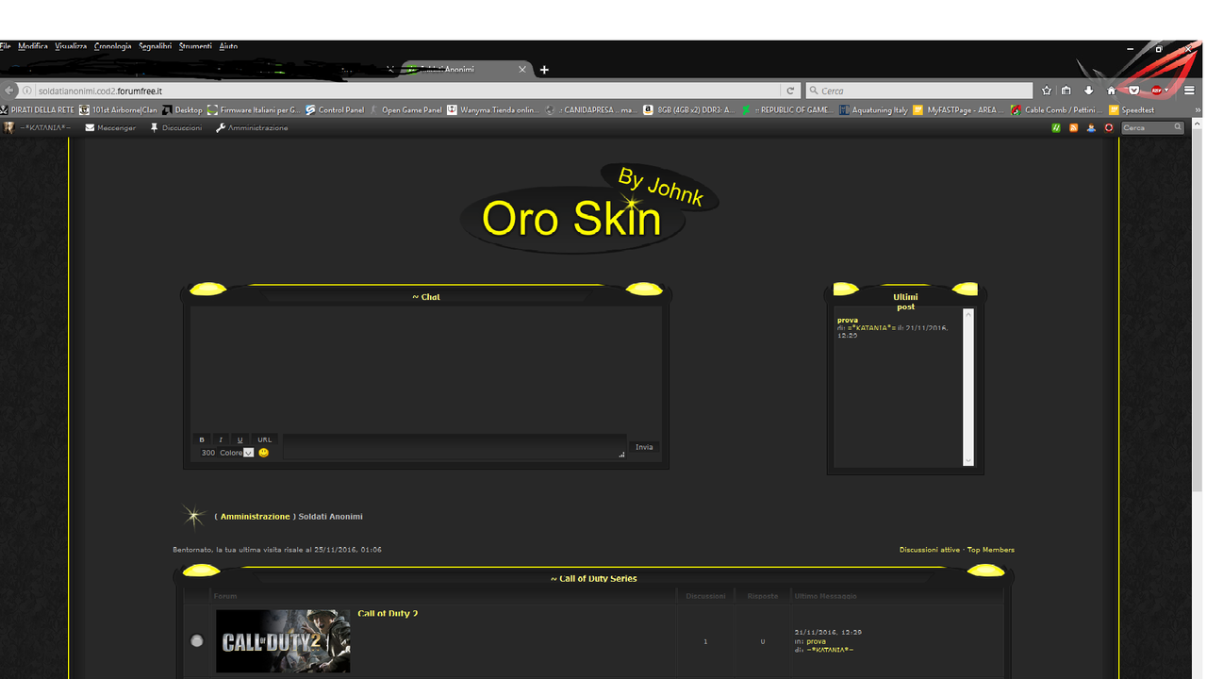Screen dimensions: 1207x679
Task: Click the Oro Skin banner logo
Action: click(589, 208)
